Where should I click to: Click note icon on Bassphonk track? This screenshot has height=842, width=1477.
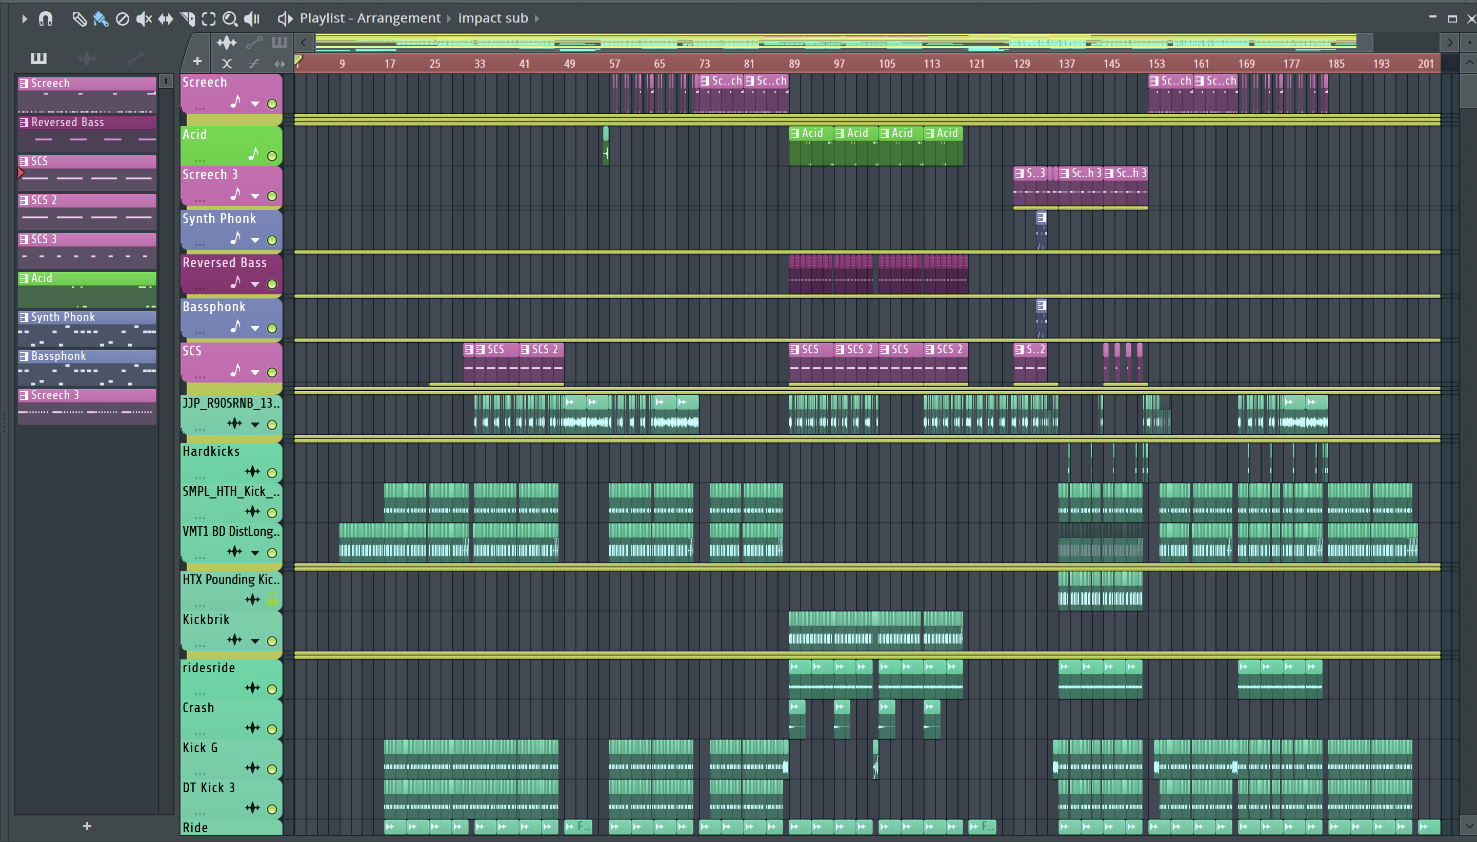click(235, 326)
